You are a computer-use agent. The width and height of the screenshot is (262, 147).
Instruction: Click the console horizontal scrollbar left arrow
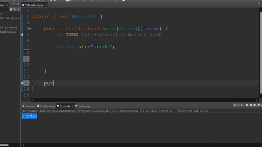coord(23,145)
